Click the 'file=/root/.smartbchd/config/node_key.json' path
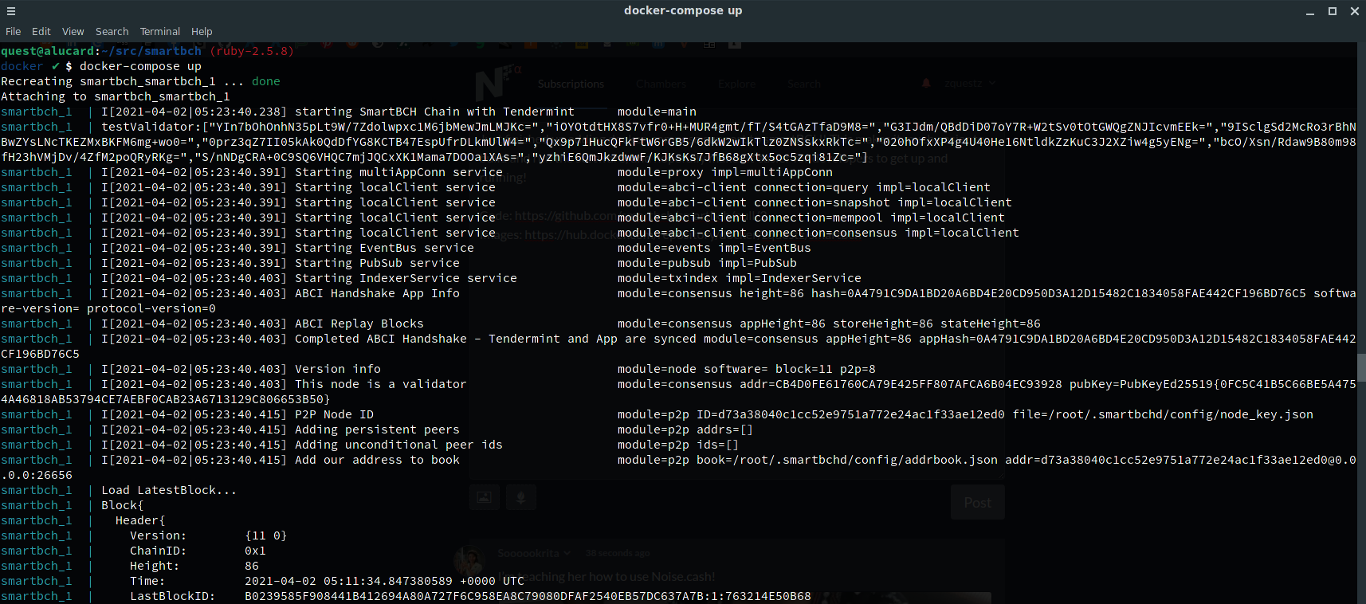 click(x=1163, y=414)
